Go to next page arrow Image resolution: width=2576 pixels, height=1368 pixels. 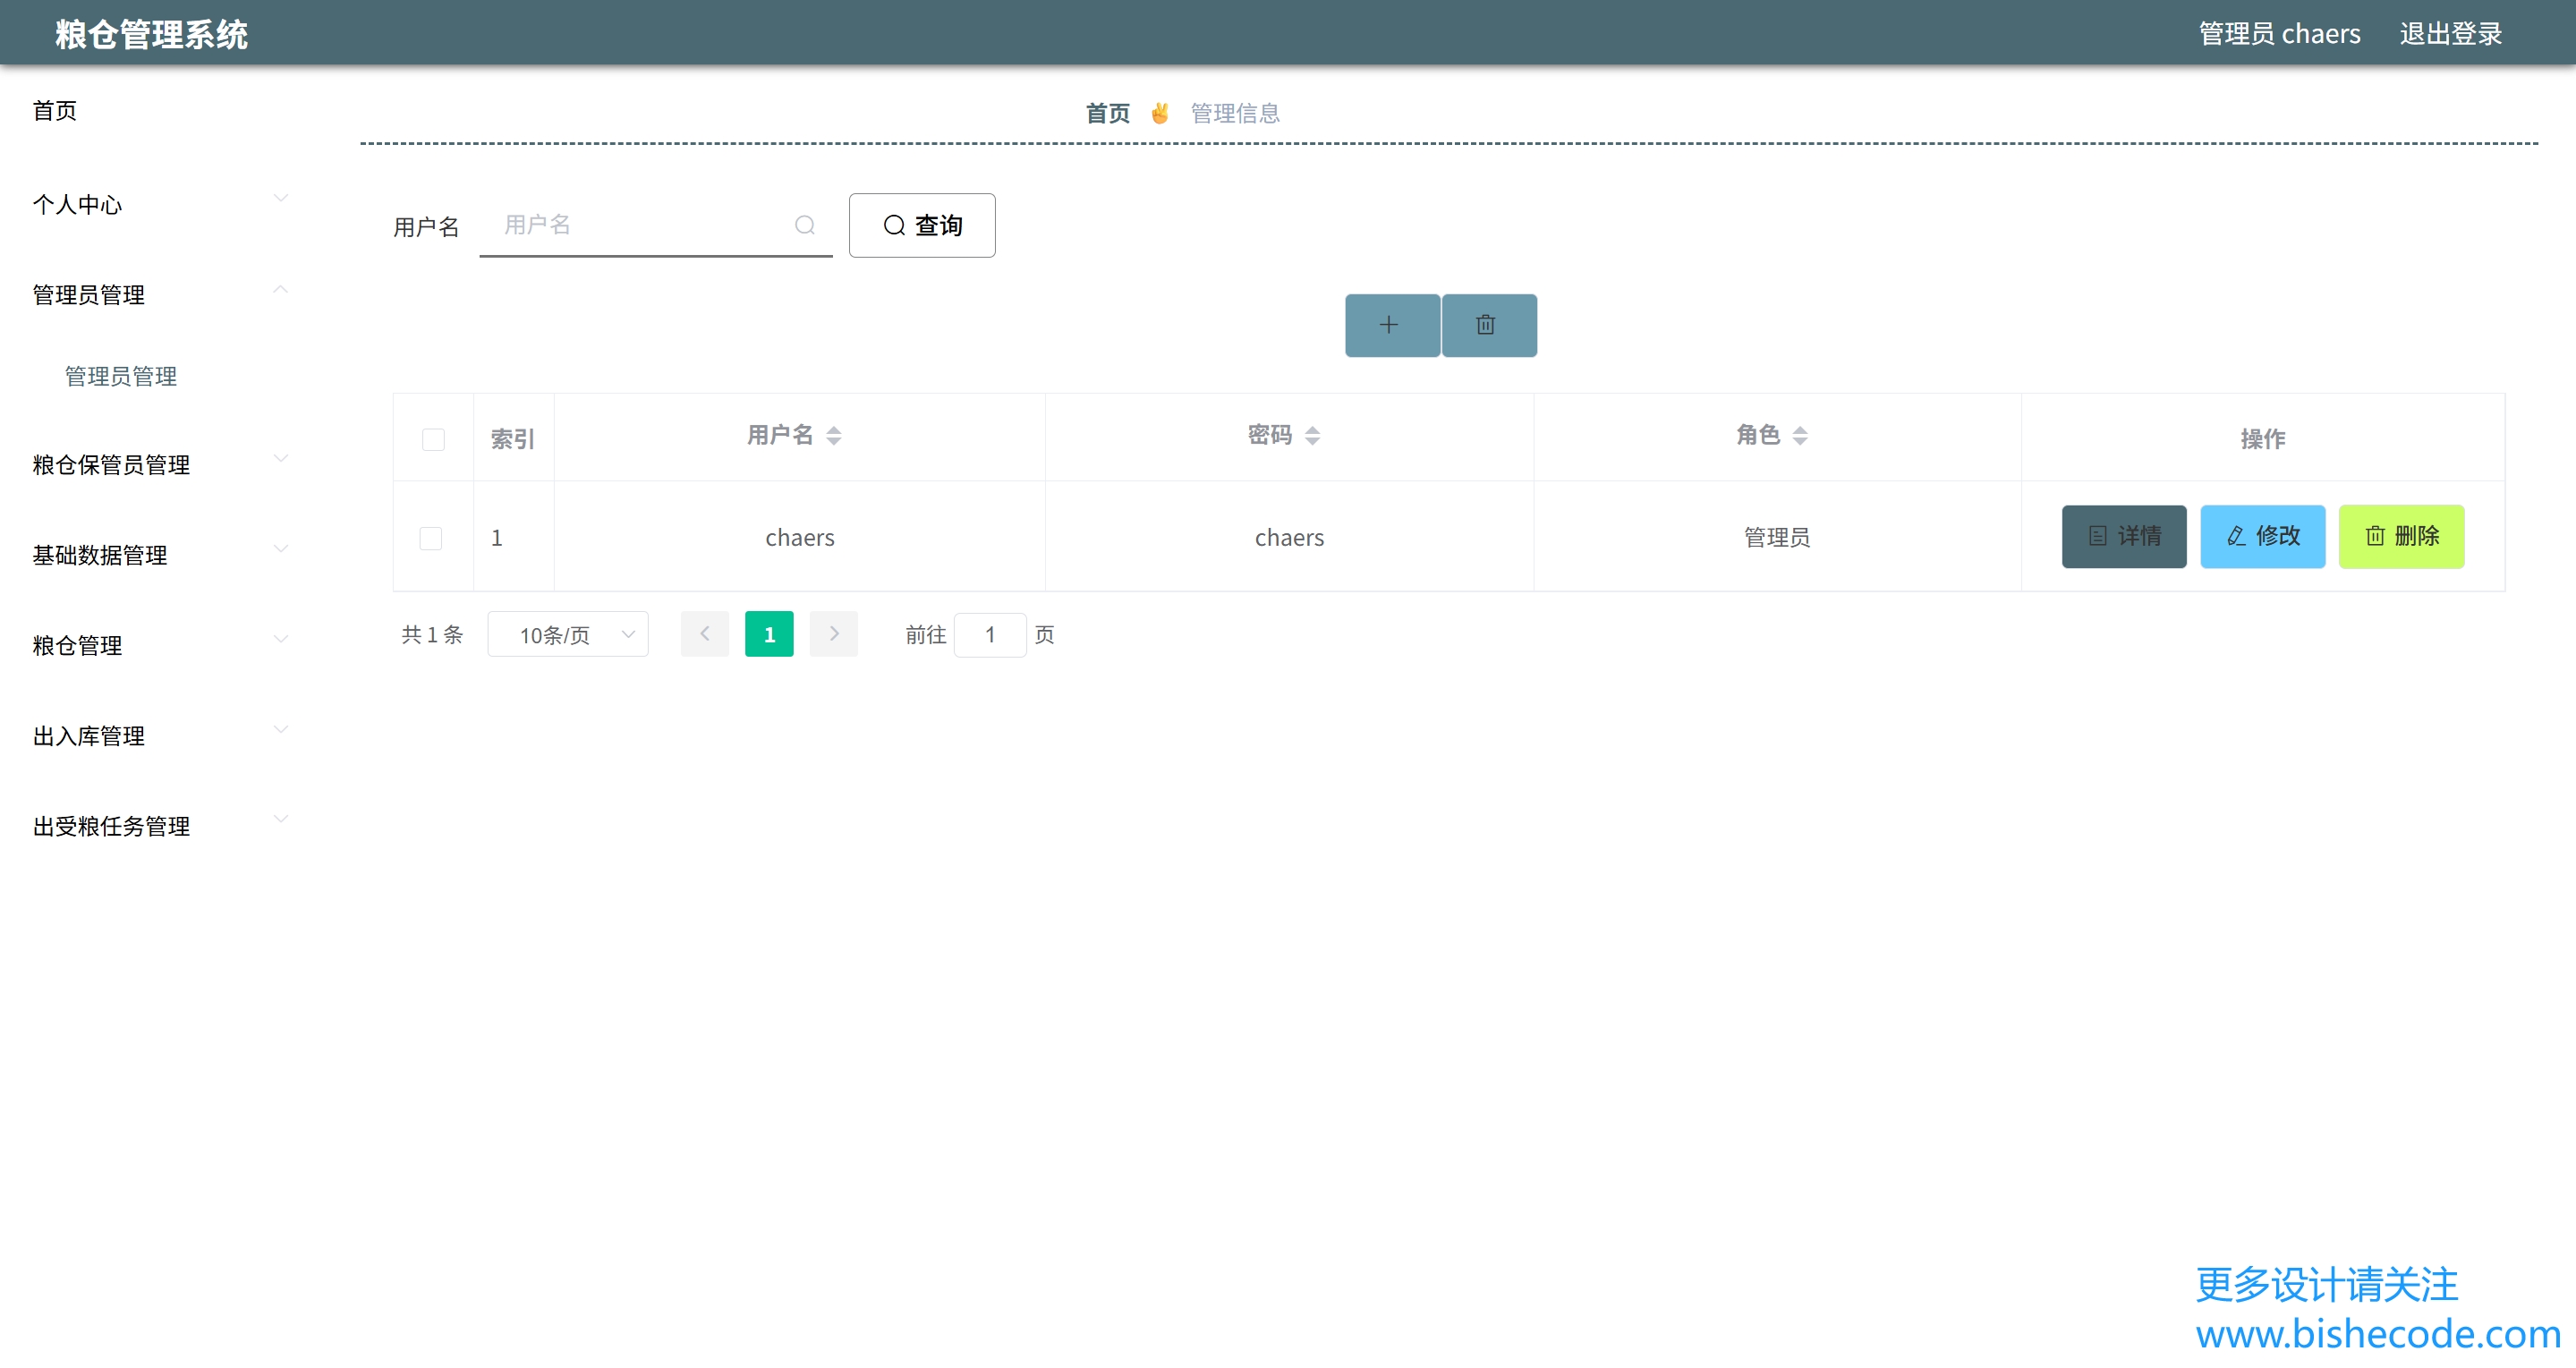[833, 634]
